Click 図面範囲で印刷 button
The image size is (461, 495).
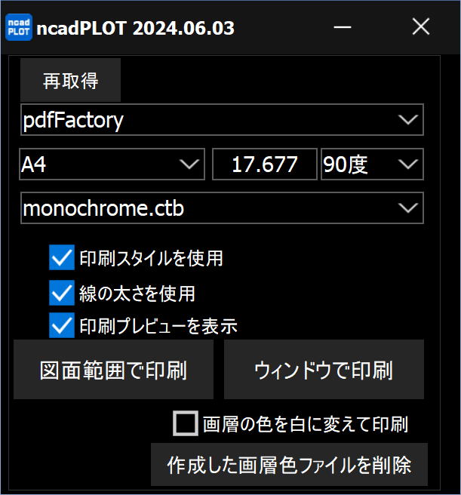[x=113, y=369]
